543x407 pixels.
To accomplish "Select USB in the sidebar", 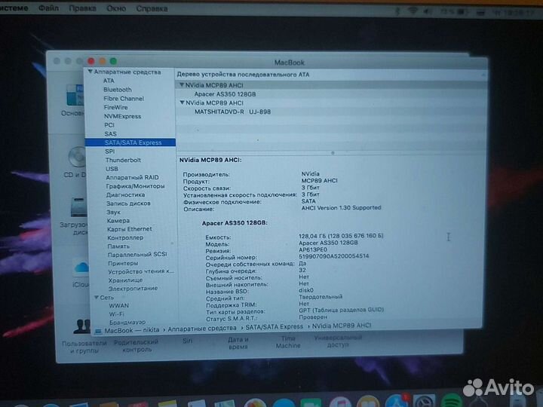I will click(x=112, y=169).
